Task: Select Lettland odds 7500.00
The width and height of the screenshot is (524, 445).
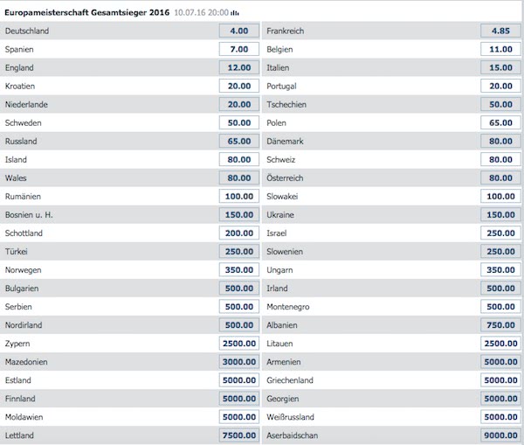Action: (x=239, y=435)
